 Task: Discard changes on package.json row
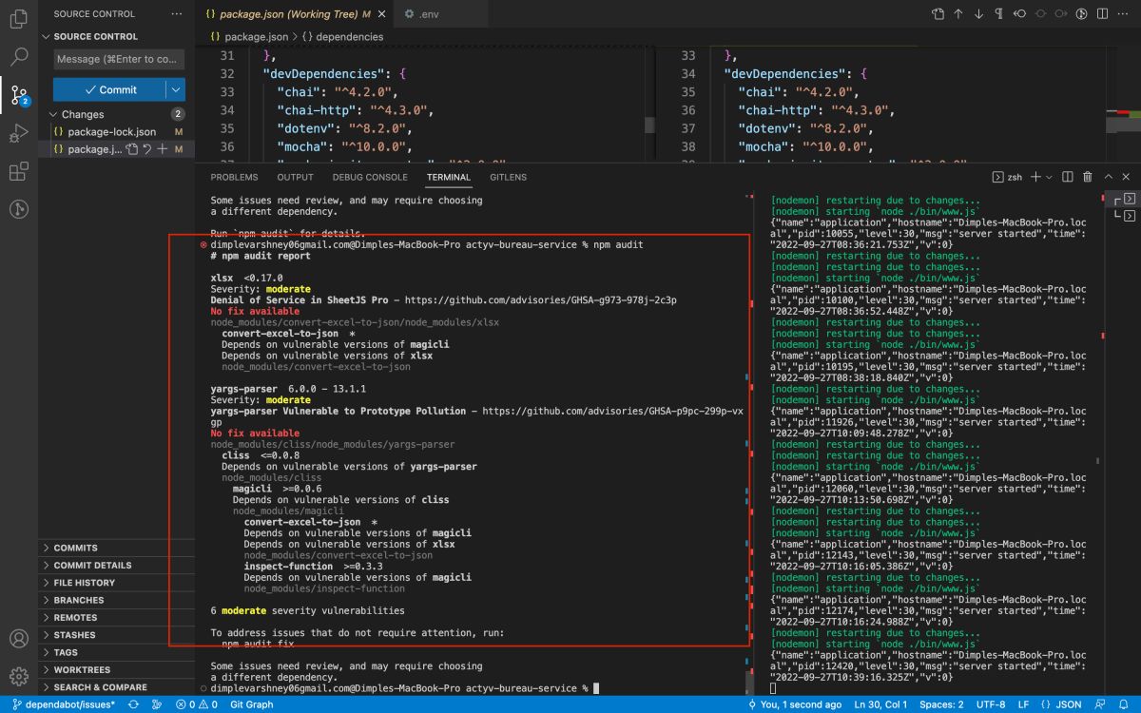147,149
